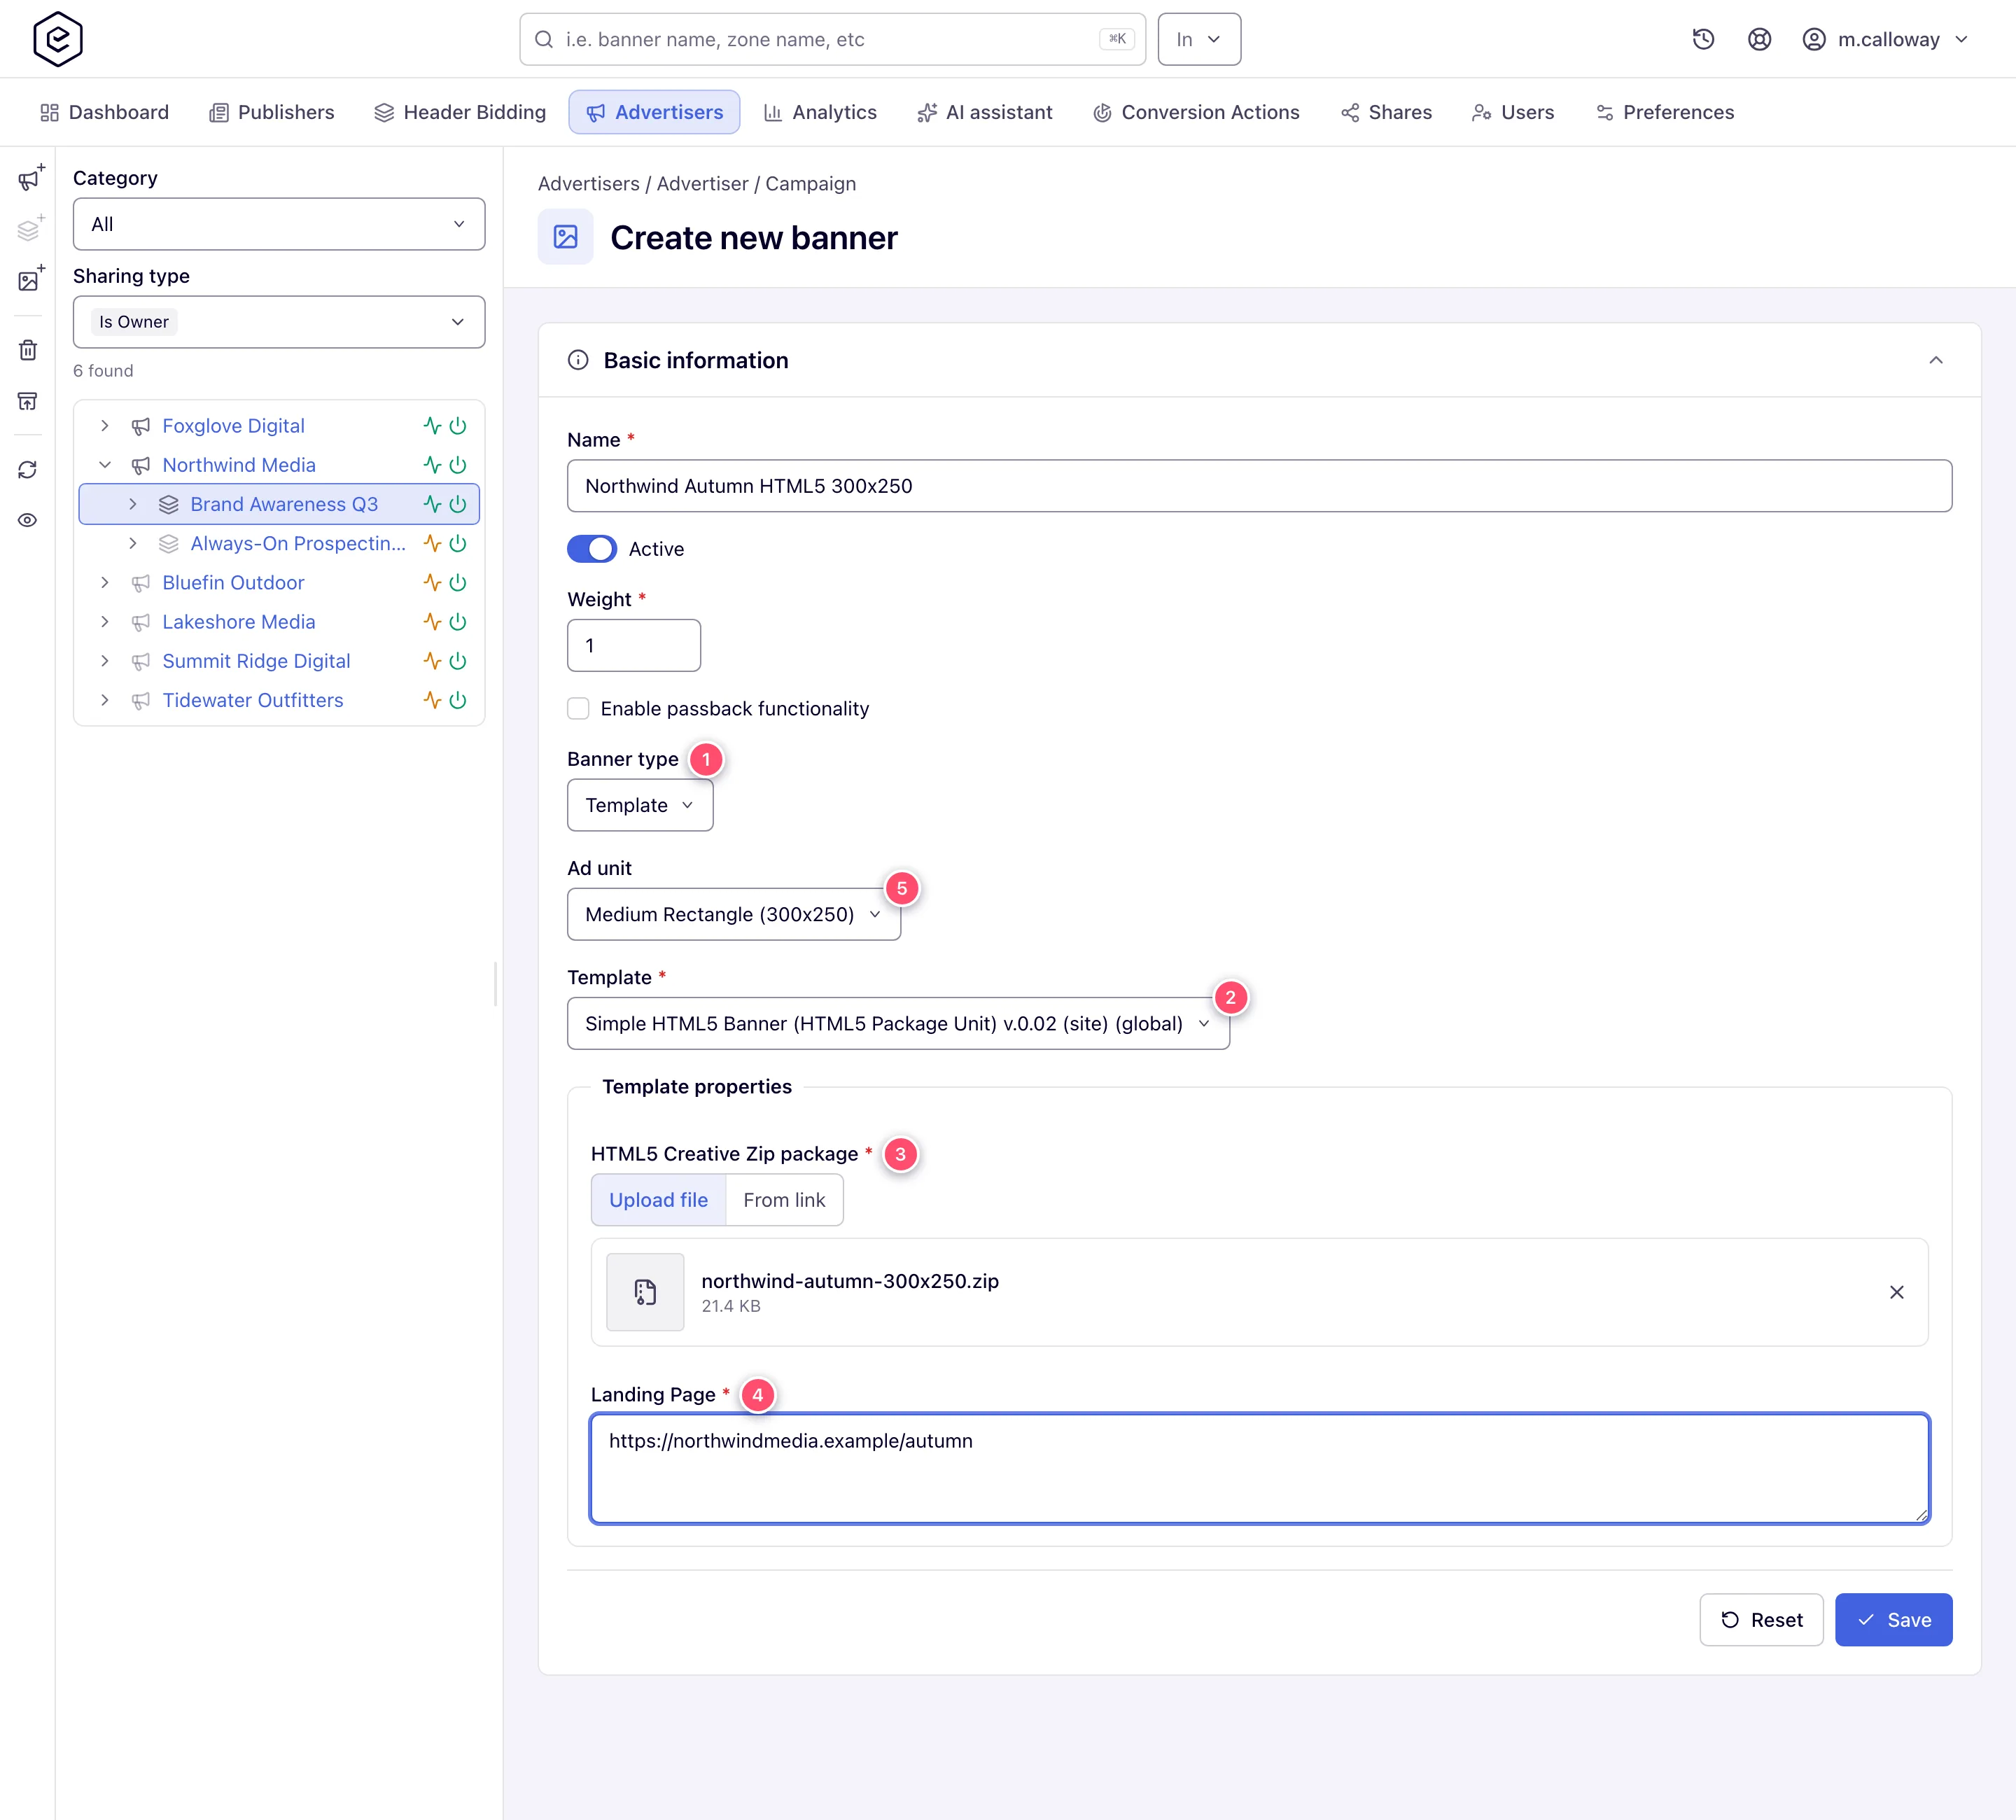Viewport: 2016px width, 1820px height.
Task: Expand the Foxglove Digital tree node
Action: point(105,426)
